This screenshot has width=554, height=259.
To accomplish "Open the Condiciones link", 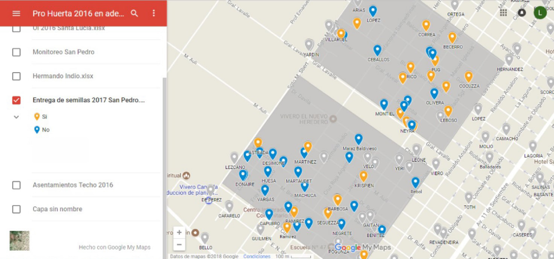I will (257, 256).
